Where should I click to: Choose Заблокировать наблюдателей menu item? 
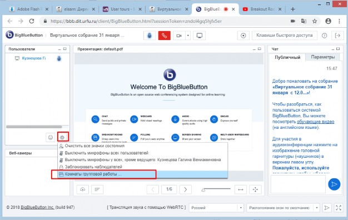click(x=143, y=167)
